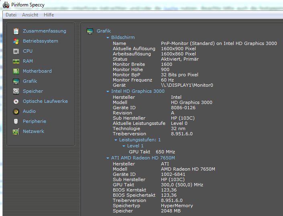283x216 pixels.
Task: Open the Netzwerk section link
Action: [x=33, y=131]
